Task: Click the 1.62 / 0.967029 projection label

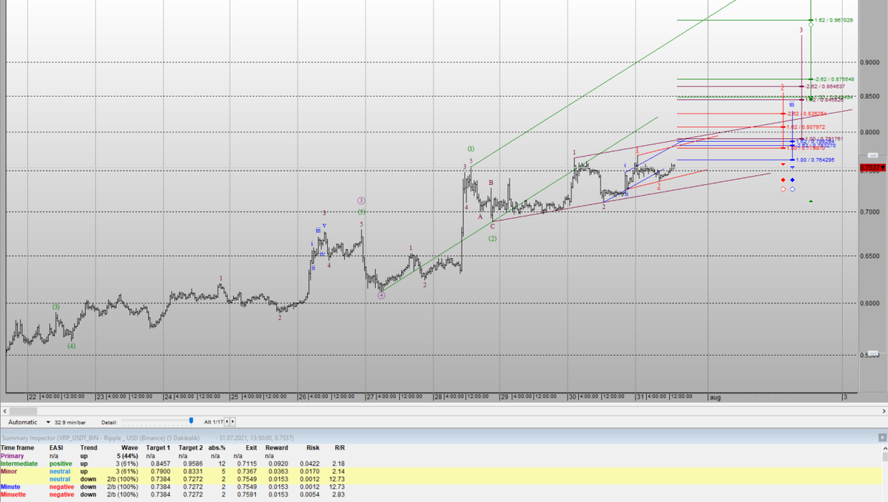Action: (833, 20)
